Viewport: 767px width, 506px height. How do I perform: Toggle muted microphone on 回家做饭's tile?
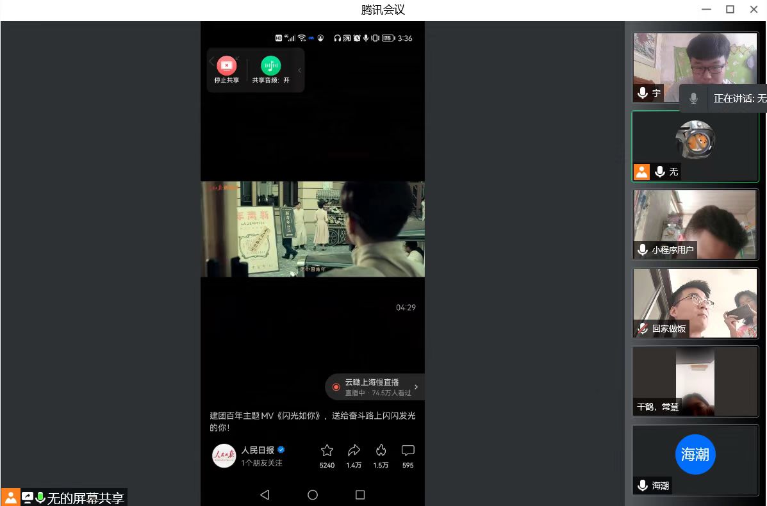coord(643,329)
